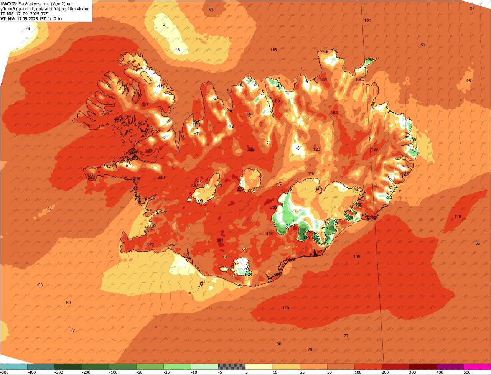The height and width of the screenshot is (375, 491).
Task: Click the map value '47' over the western sea
Action: 49,209
